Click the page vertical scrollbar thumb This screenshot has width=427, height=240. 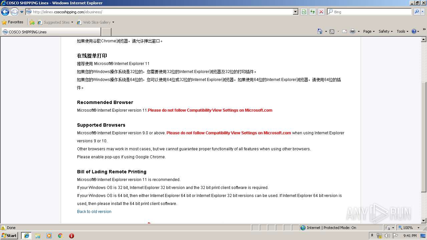click(424, 137)
